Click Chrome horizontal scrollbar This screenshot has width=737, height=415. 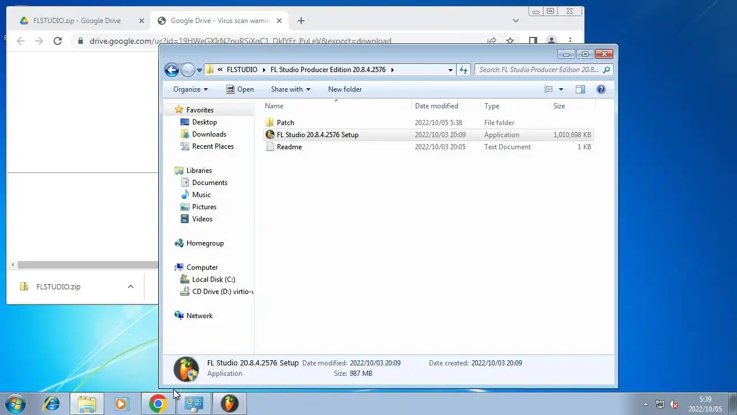88,265
